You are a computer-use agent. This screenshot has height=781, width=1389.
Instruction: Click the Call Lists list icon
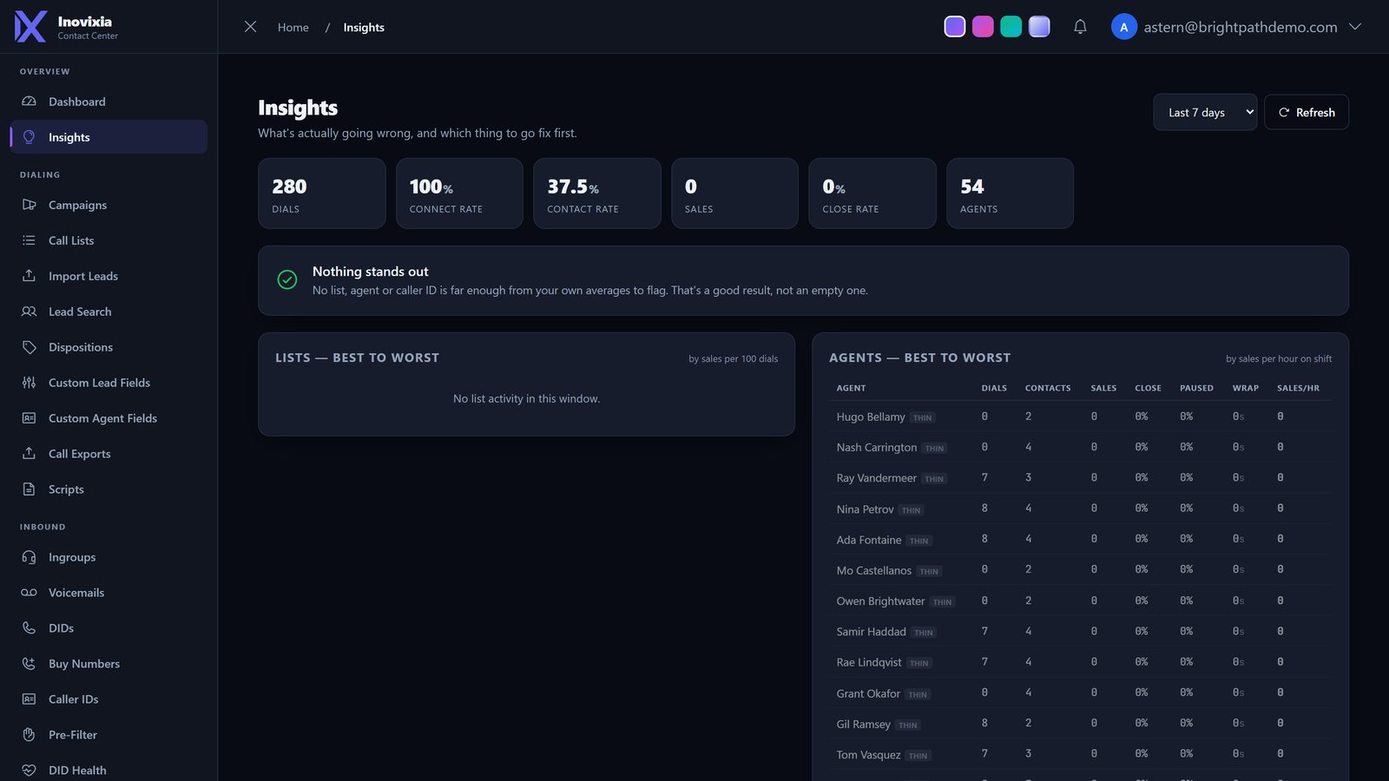pos(29,240)
